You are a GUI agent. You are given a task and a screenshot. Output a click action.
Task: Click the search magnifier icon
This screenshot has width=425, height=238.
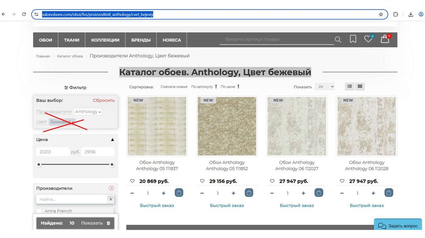(x=338, y=40)
